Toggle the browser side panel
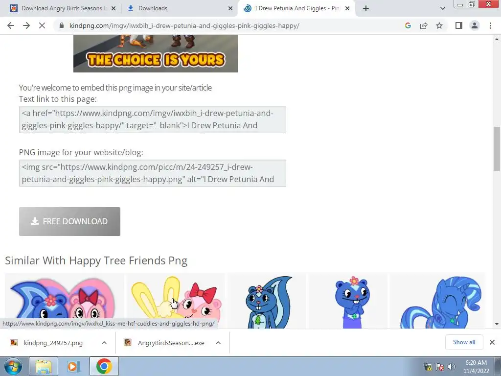501x376 pixels. (x=459, y=25)
